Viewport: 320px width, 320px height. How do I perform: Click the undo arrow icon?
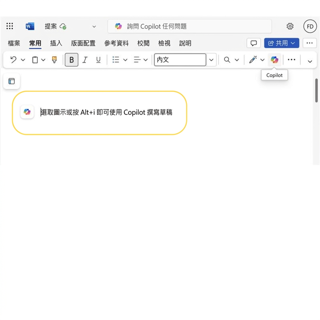pyautogui.click(x=13, y=60)
